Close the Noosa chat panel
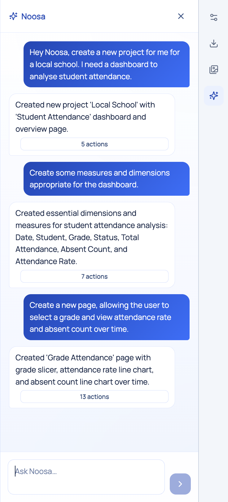228x502 pixels. tap(181, 16)
